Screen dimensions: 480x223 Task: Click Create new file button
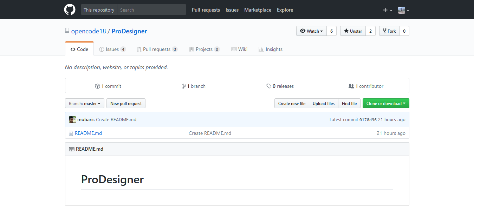[292, 103]
